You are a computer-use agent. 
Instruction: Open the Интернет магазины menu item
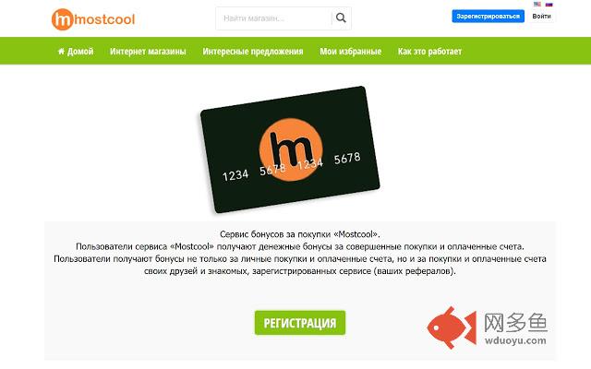click(148, 51)
